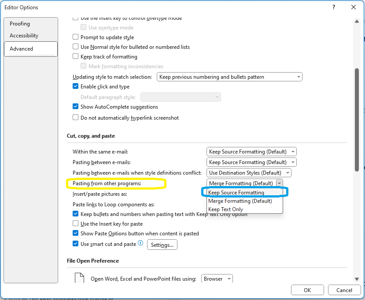
Task: Click the Settings... button
Action: coord(162,245)
